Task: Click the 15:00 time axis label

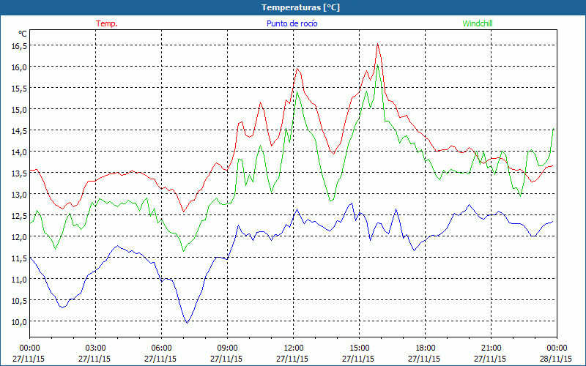Action: (359, 348)
